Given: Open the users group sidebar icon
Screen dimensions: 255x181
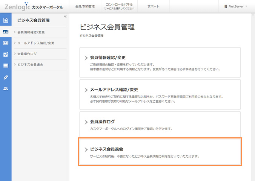Looking at the screenshot, I should (6, 89).
